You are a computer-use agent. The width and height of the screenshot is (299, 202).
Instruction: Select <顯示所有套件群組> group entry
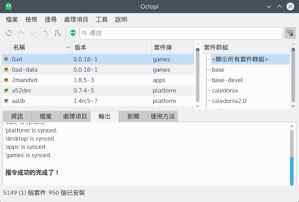click(x=240, y=59)
